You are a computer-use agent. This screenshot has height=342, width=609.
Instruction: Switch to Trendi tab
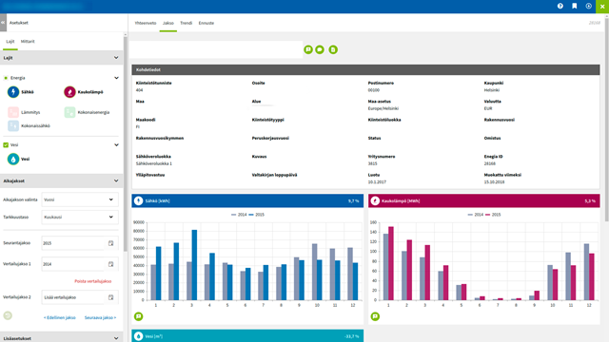tap(187, 23)
